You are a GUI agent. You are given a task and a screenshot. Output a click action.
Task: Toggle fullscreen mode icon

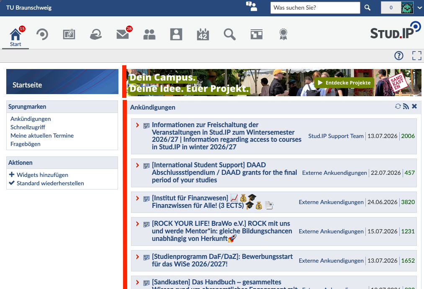click(x=417, y=56)
